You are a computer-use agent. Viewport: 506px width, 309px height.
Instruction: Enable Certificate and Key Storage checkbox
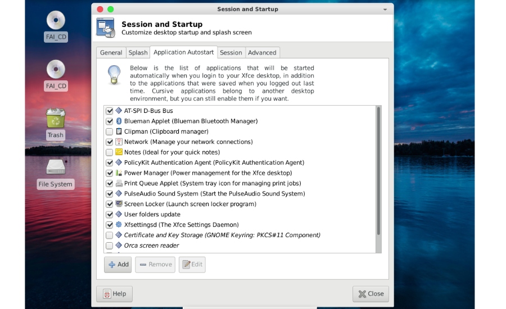(110, 235)
